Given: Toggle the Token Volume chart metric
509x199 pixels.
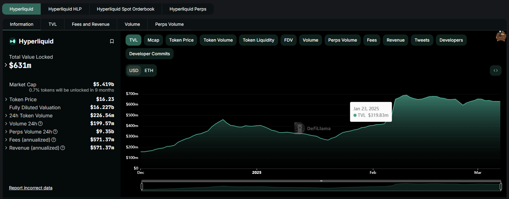Looking at the screenshot, I should click(218, 40).
